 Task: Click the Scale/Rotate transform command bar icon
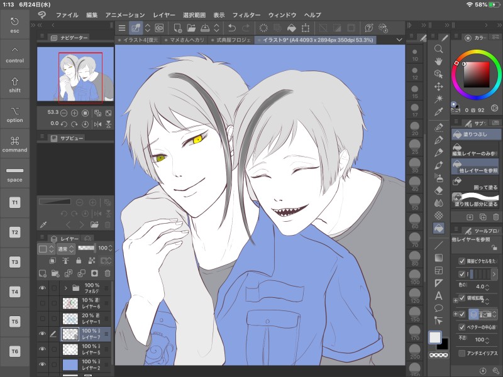tap(306, 28)
